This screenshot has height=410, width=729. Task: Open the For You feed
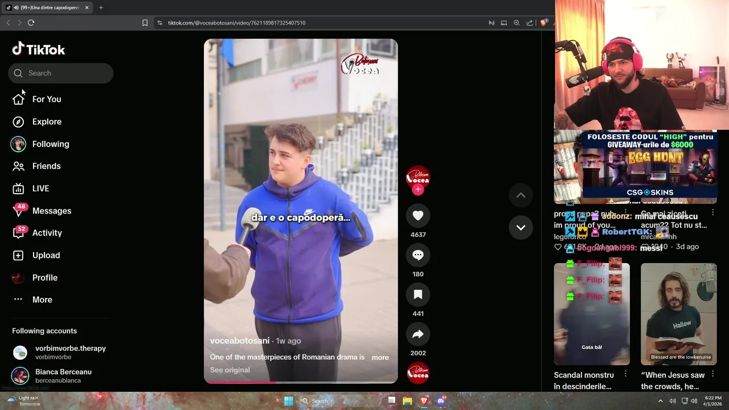(37, 99)
